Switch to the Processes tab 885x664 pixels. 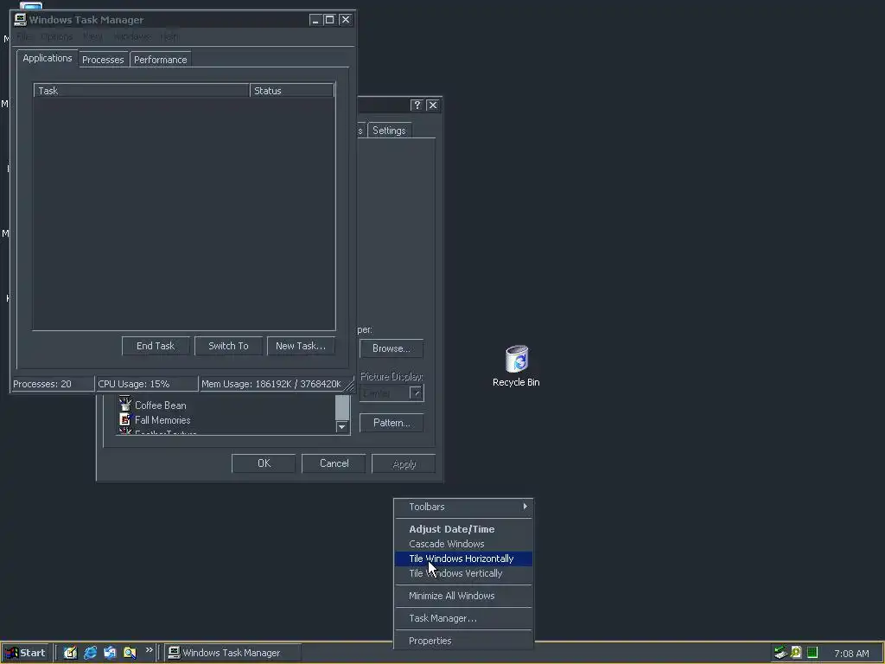click(x=103, y=60)
